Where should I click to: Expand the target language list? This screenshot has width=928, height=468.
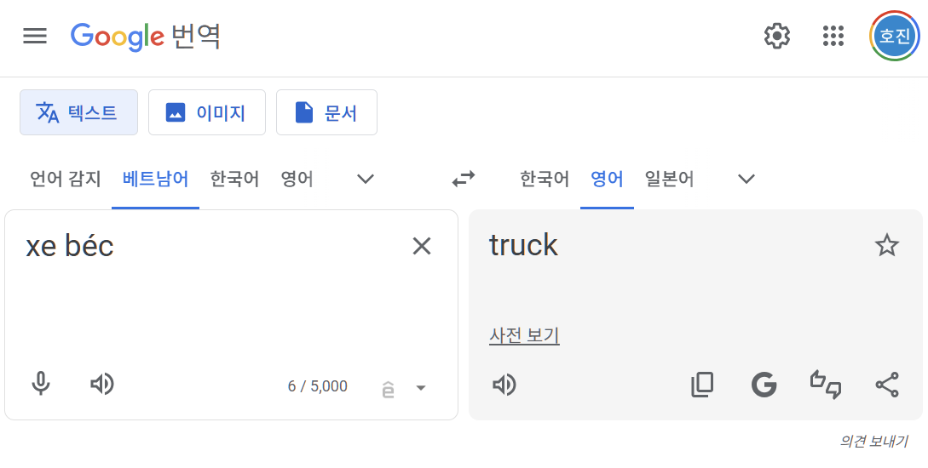coord(746,179)
